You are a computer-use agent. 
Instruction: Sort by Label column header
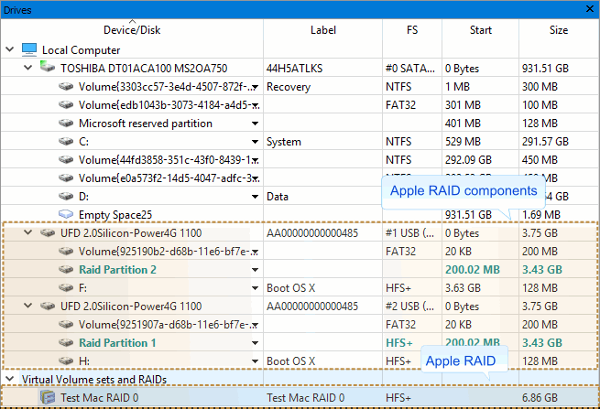click(323, 30)
